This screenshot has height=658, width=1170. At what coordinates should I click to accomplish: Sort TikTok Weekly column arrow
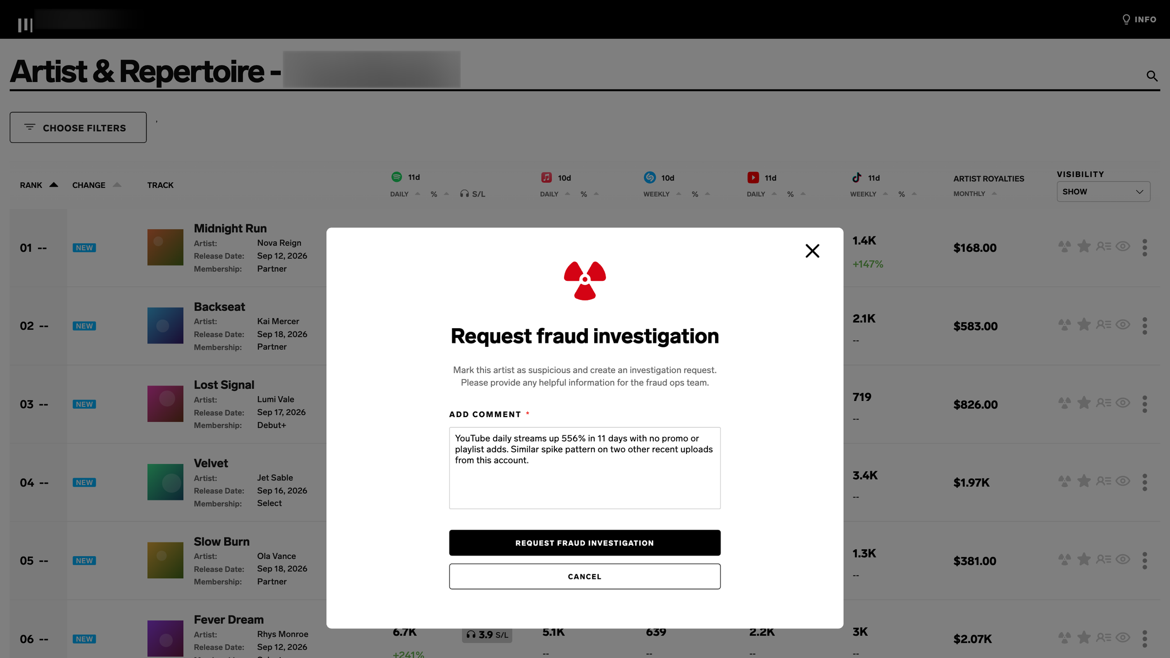pos(885,194)
